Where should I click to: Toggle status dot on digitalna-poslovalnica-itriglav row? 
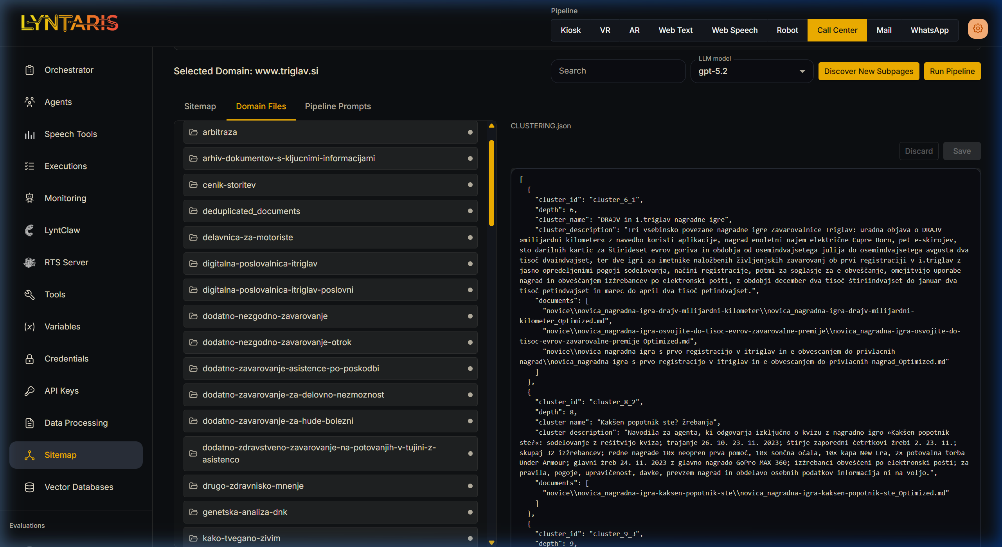[470, 264]
